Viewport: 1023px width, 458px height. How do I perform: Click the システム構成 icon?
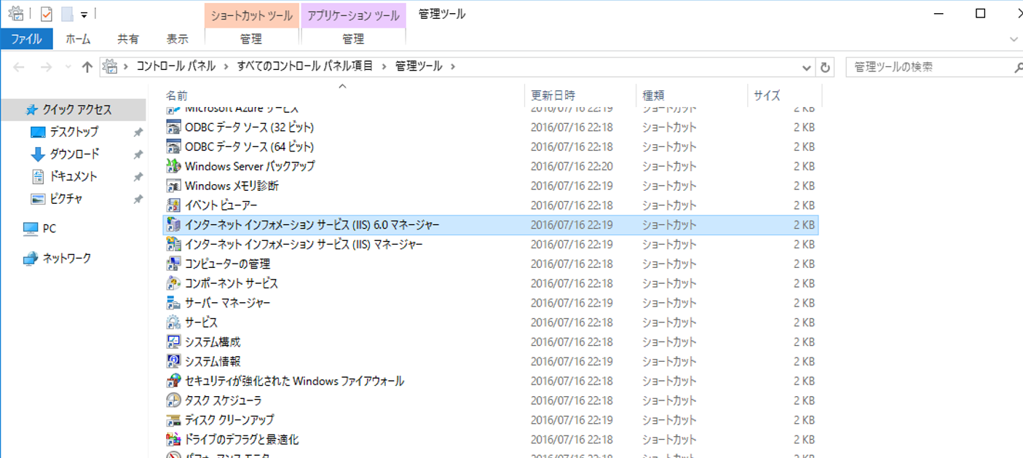[173, 341]
